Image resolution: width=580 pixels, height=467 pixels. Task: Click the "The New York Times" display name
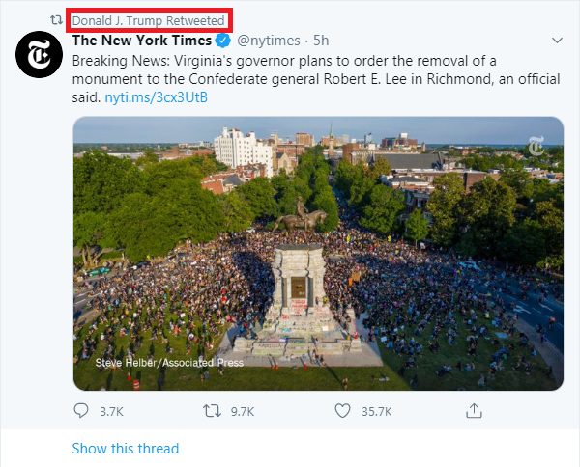pyautogui.click(x=141, y=41)
